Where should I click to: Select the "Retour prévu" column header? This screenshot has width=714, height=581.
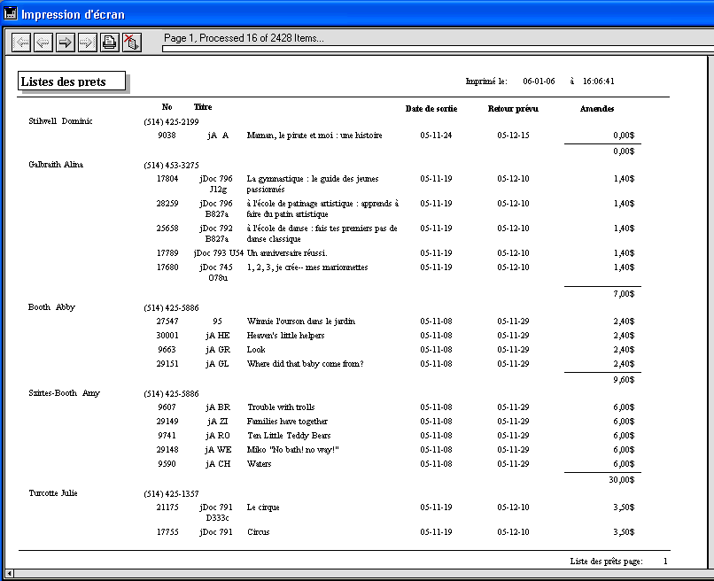513,109
